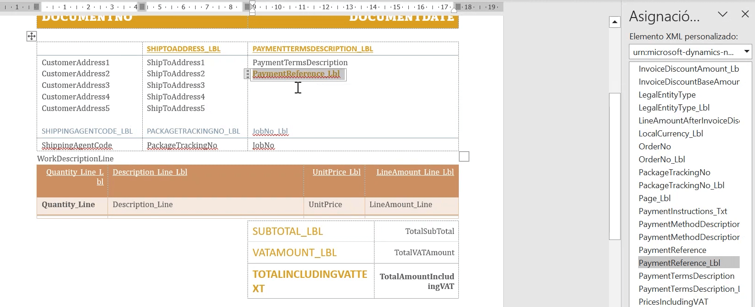Viewport: 755px width, 307px height.
Task: Click the PAYMENTTERMSDESCRIPTION_LBL header field
Action: 312,49
